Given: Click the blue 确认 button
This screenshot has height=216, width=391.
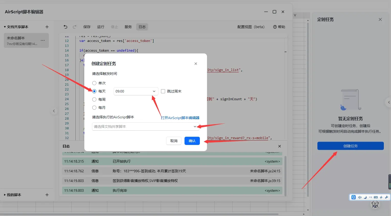Looking at the screenshot, I should (192, 141).
